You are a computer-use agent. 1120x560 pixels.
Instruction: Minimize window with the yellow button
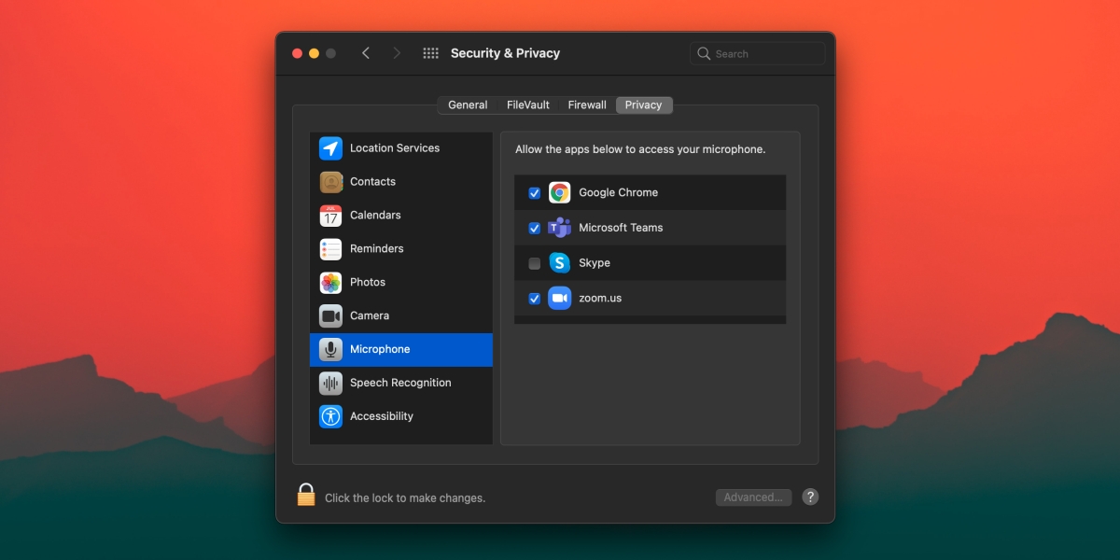pos(315,53)
